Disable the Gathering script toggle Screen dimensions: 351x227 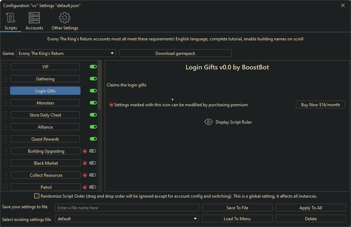[x=93, y=79]
